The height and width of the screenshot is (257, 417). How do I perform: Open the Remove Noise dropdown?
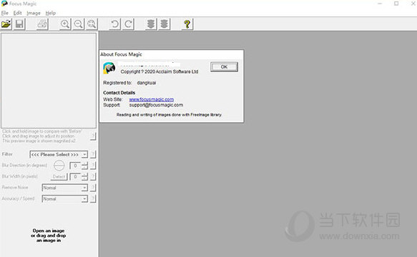[x=64, y=188]
